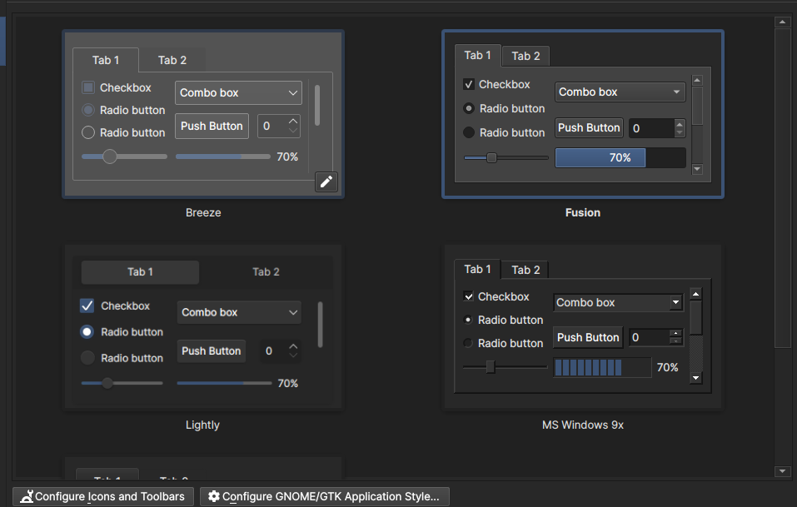Viewport: 797px width, 507px height.
Task: Click the pencil edit icon on Breeze preview
Action: (326, 181)
